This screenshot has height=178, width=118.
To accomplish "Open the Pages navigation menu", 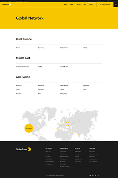I will (72, 4).
